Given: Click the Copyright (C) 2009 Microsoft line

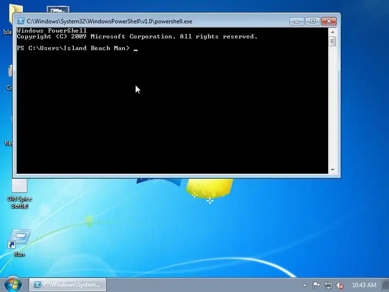Looking at the screenshot, I should [137, 36].
